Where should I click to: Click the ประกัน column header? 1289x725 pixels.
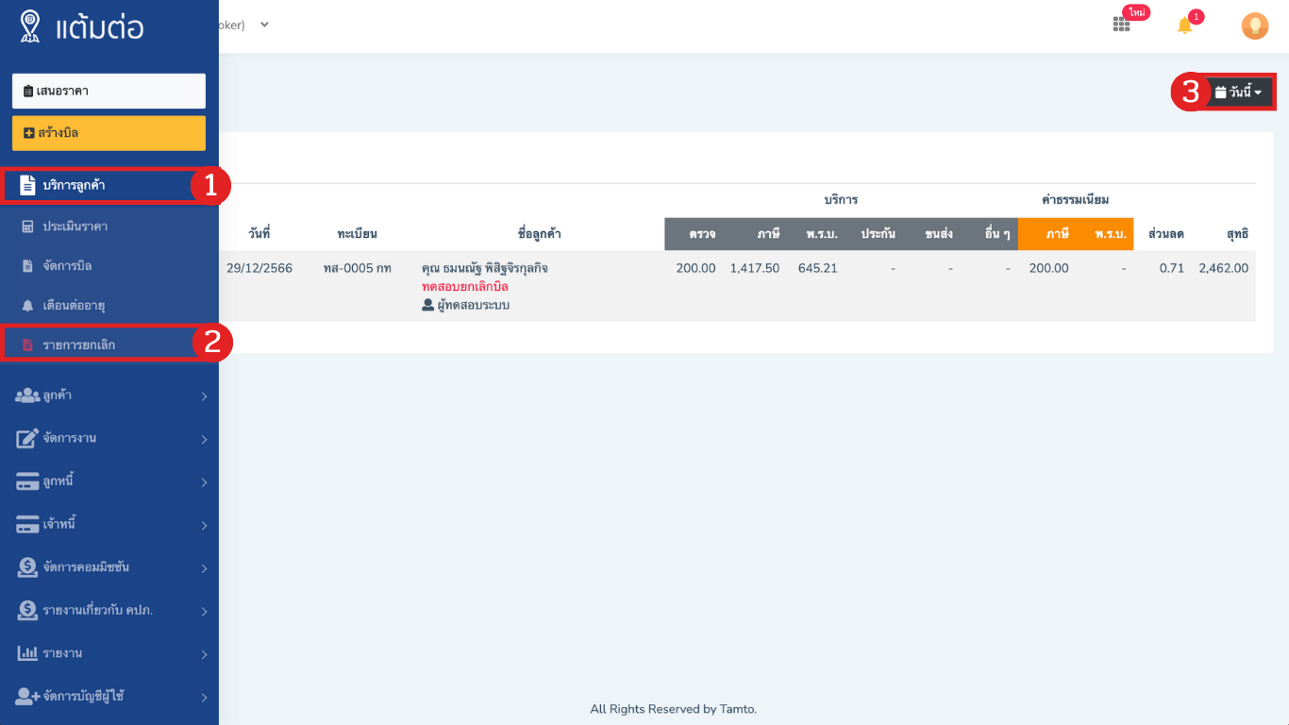878,233
